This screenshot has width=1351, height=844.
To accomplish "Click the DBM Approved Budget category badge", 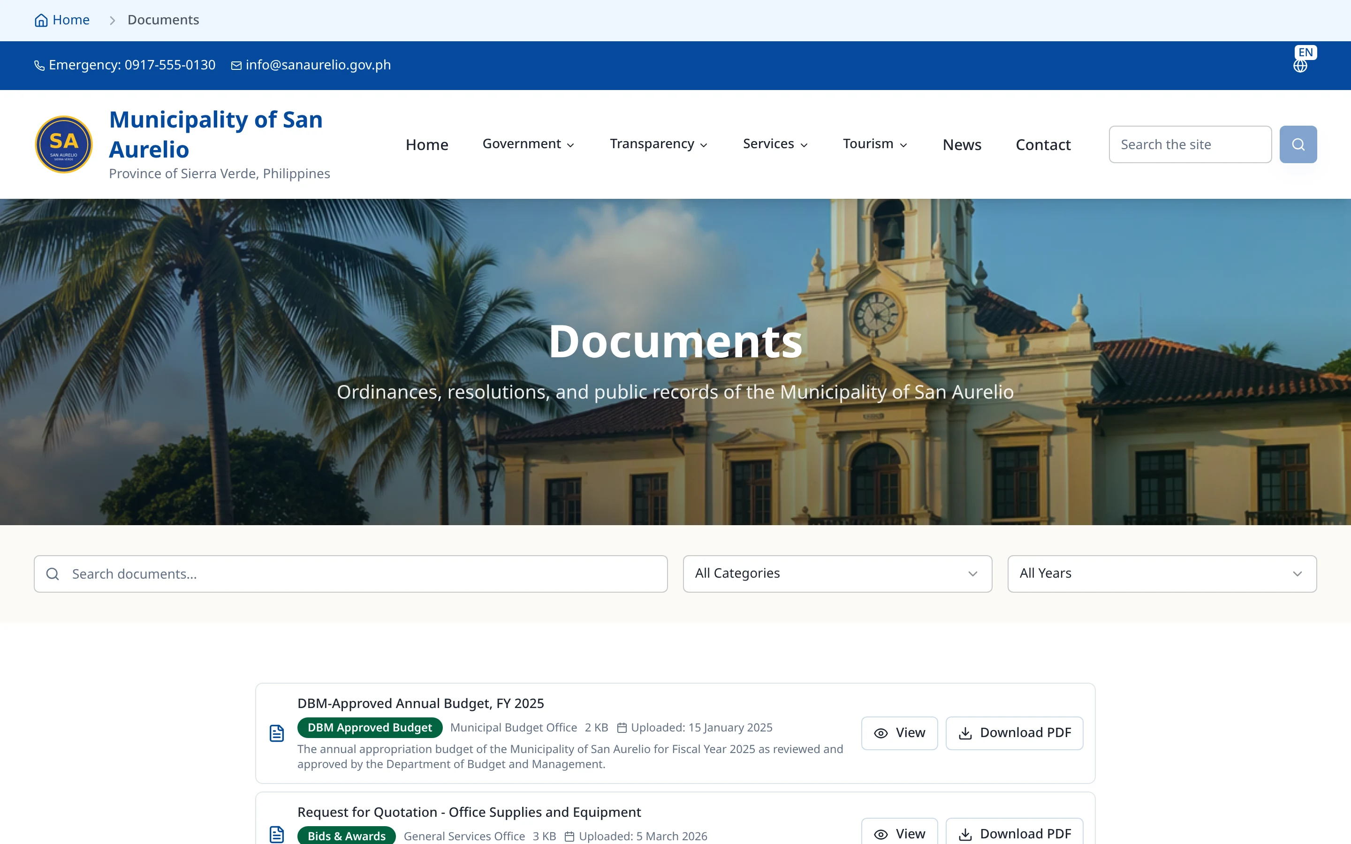I will pyautogui.click(x=370, y=728).
